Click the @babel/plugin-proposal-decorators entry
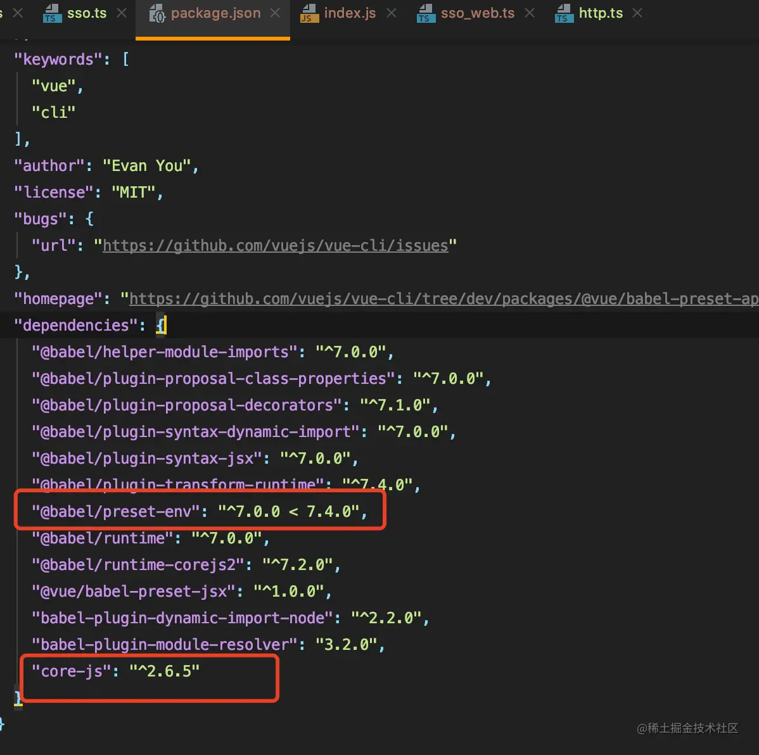This screenshot has height=755, width=759. coord(235,405)
